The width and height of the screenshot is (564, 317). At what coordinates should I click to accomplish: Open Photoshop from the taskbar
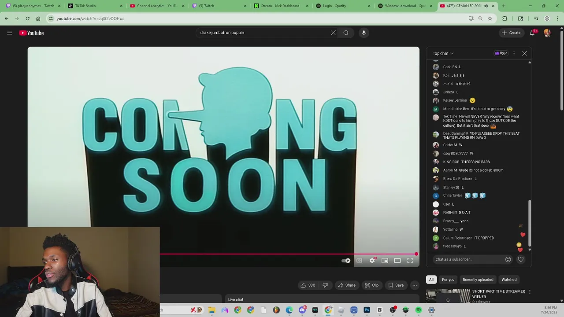tap(367, 310)
